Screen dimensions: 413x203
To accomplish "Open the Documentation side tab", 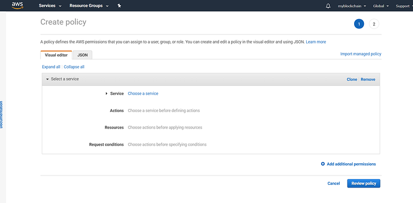I will [2, 115].
